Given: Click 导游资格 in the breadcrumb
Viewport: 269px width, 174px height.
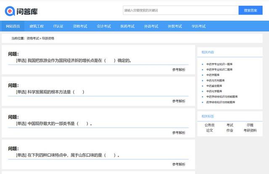Looking at the screenshot, I should pyautogui.click(x=48, y=38).
